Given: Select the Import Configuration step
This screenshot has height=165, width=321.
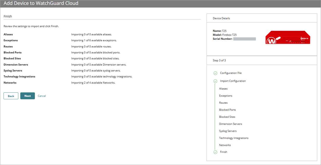Looking at the screenshot, I should pos(233,81).
